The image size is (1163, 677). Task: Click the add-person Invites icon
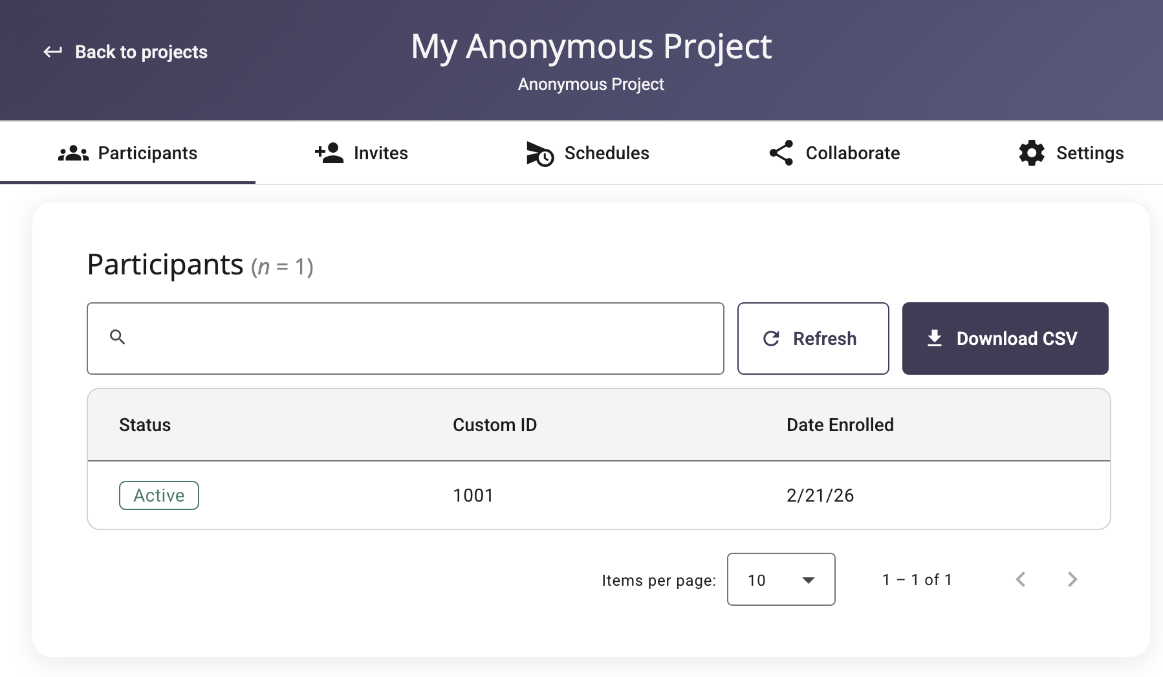tap(329, 153)
